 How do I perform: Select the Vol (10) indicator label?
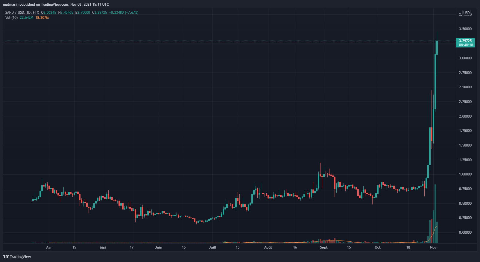pyautogui.click(x=11, y=18)
